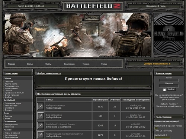Screen dimensions: 186x139
Task: Click the view count 9530
Action: (100, 107)
